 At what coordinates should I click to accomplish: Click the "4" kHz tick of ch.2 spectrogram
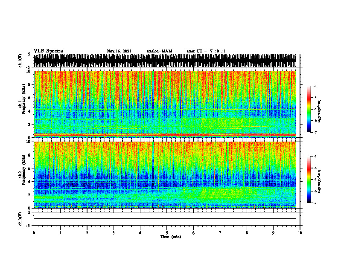[x=30, y=182]
